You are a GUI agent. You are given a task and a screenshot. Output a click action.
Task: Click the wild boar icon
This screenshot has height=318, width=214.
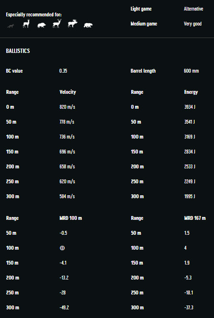point(41,25)
